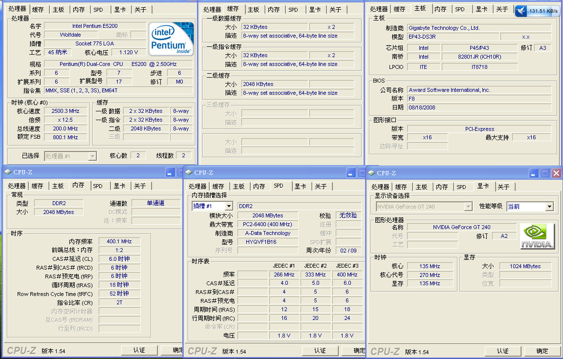Viewport: 563px width, 359px height.
Task: Click 认证 button in the SPD slot window
Action: [320, 350]
